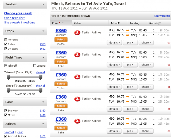Click the clock icon beside Stops header
The width and height of the screenshot is (171, 138).
(x=159, y=23)
